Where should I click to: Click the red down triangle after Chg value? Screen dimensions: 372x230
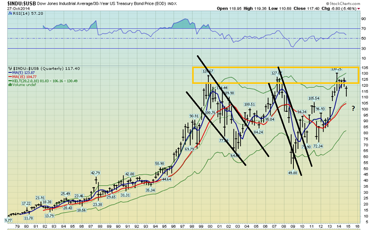359,9
